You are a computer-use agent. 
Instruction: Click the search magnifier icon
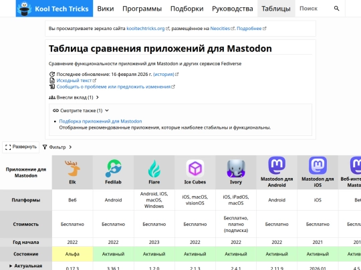click(336, 9)
